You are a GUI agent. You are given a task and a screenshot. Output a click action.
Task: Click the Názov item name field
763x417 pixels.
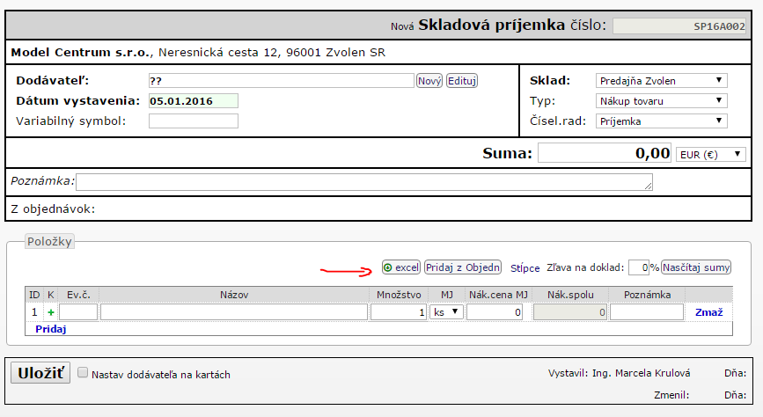click(233, 312)
